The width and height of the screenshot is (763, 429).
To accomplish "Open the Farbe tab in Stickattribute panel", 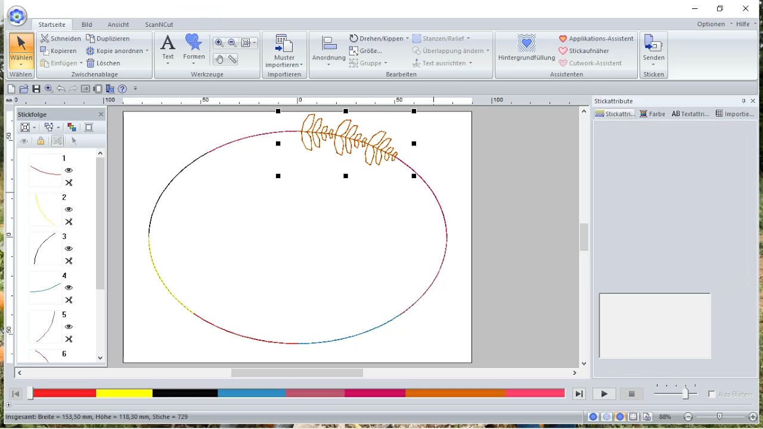I will (x=652, y=114).
